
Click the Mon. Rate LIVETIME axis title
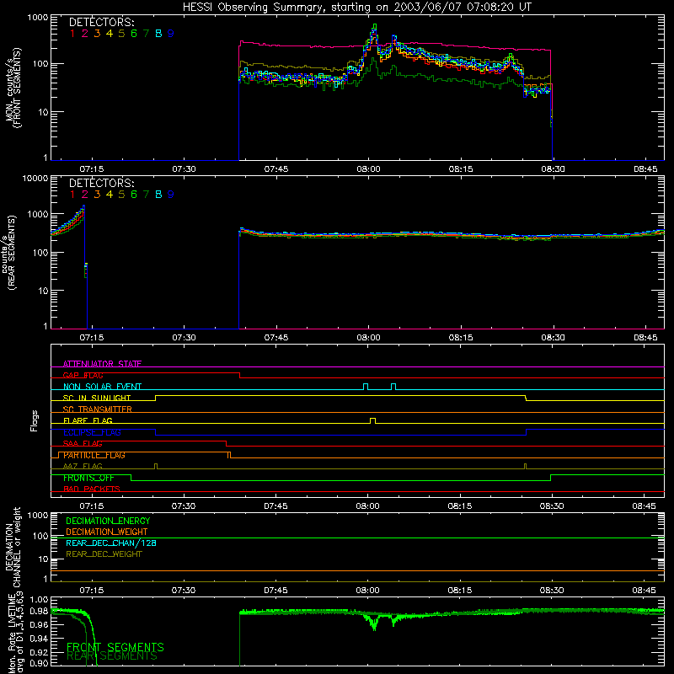16,632
